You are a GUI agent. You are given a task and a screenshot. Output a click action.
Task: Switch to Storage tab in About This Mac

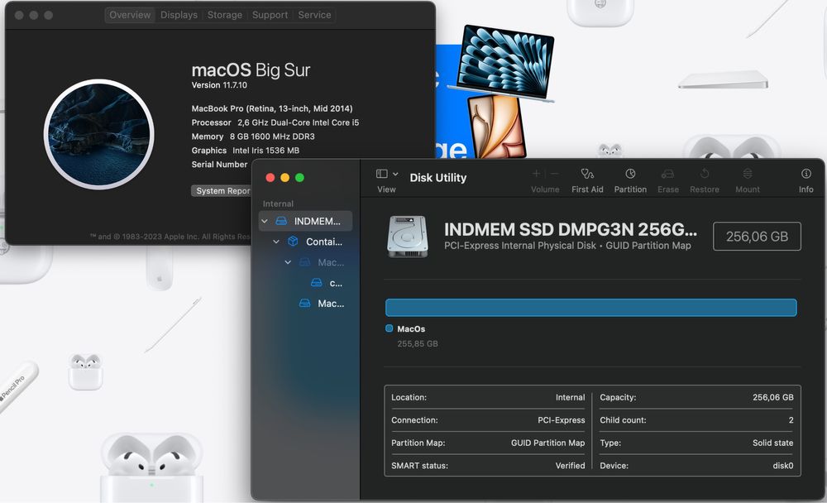pyautogui.click(x=225, y=15)
